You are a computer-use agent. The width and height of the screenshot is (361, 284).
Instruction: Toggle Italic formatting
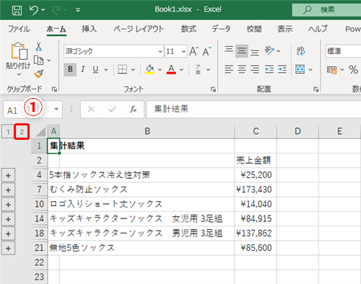click(83, 69)
